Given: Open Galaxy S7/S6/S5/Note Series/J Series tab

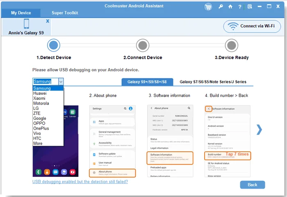Looking at the screenshot, I should click(213, 82).
